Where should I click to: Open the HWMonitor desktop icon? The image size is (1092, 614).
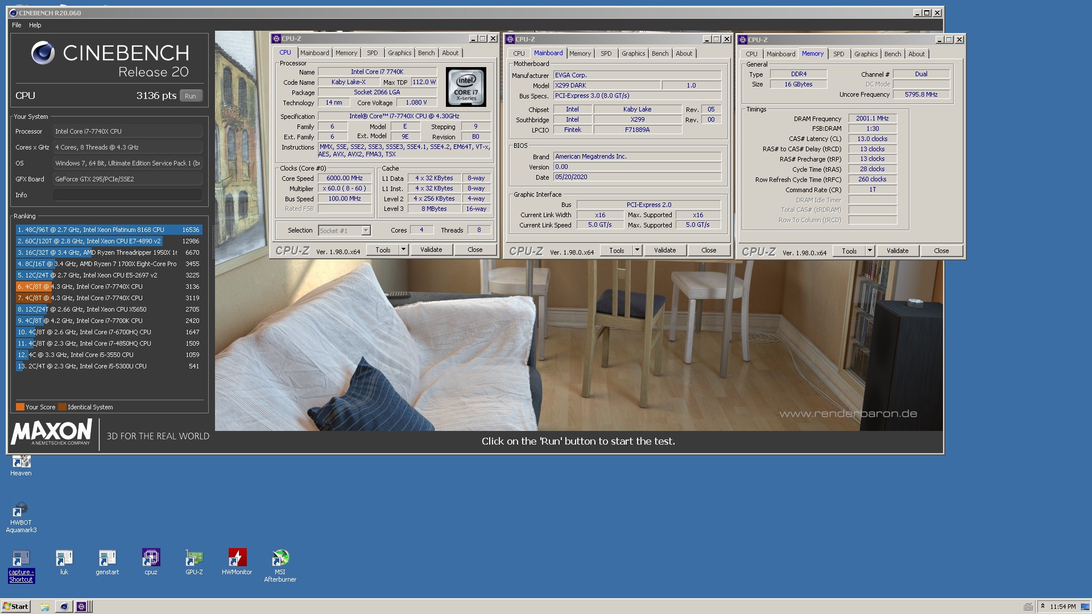pyautogui.click(x=237, y=563)
